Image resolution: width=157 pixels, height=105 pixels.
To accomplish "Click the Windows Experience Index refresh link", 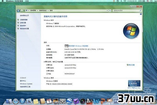I will (x=78, y=46).
